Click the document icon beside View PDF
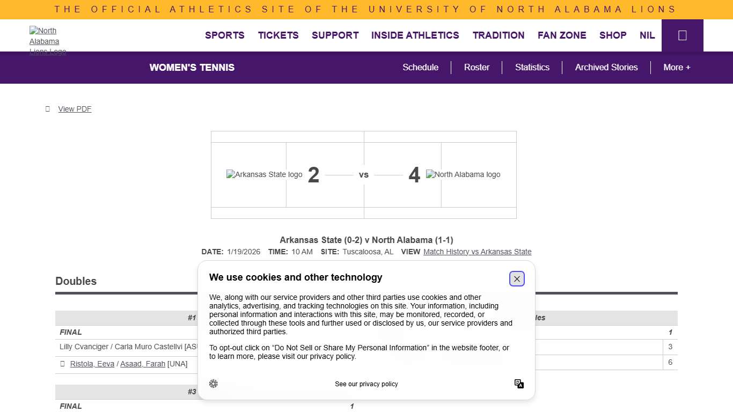This screenshot has height=412, width=733. click(48, 109)
